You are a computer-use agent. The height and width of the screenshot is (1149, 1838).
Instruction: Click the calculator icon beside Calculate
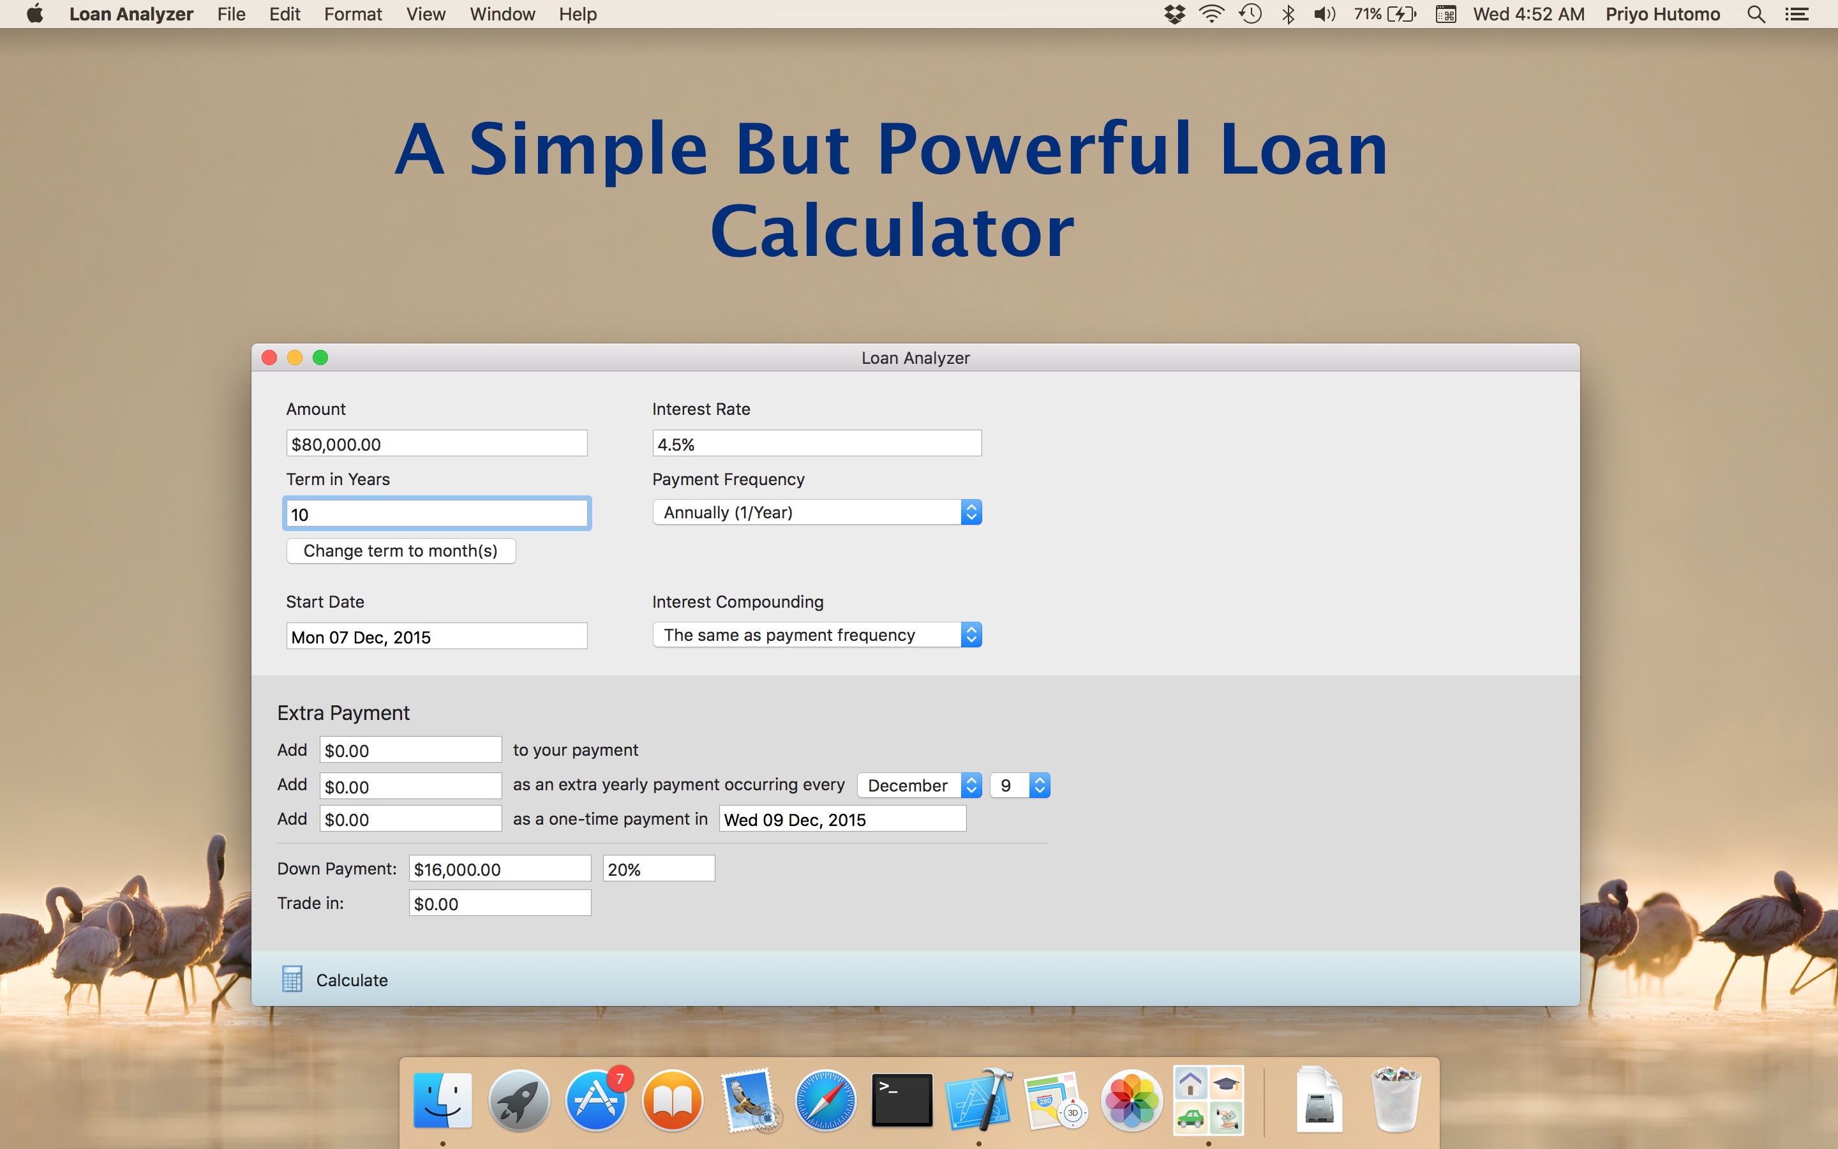[x=292, y=979]
